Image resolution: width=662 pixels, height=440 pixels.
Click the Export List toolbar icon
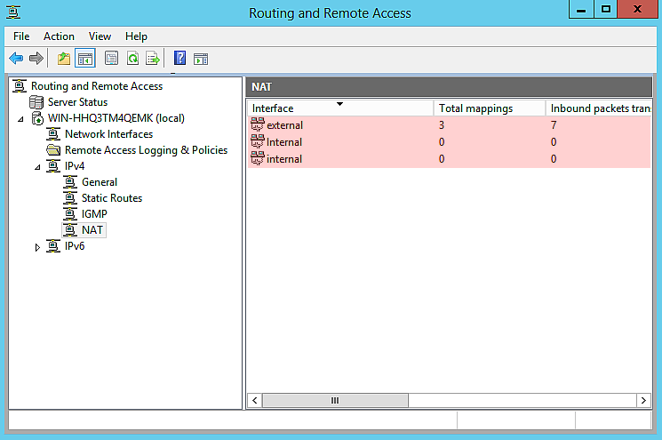pos(153,59)
